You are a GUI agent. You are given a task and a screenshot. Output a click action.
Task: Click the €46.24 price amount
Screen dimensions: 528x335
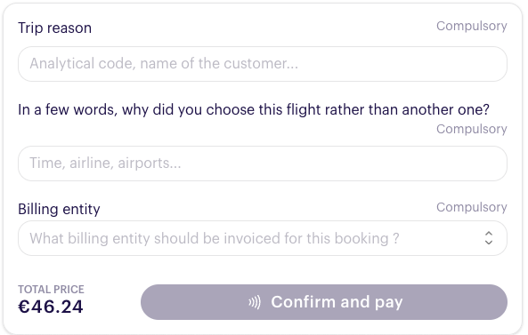(x=51, y=307)
